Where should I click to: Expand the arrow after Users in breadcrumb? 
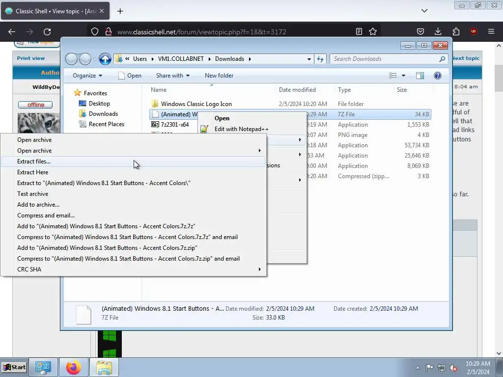[x=152, y=59]
